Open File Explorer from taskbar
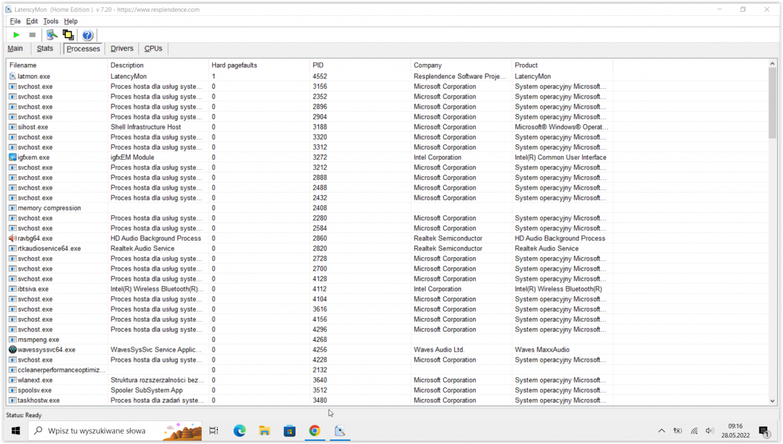This screenshot has height=444, width=783. tap(264, 431)
